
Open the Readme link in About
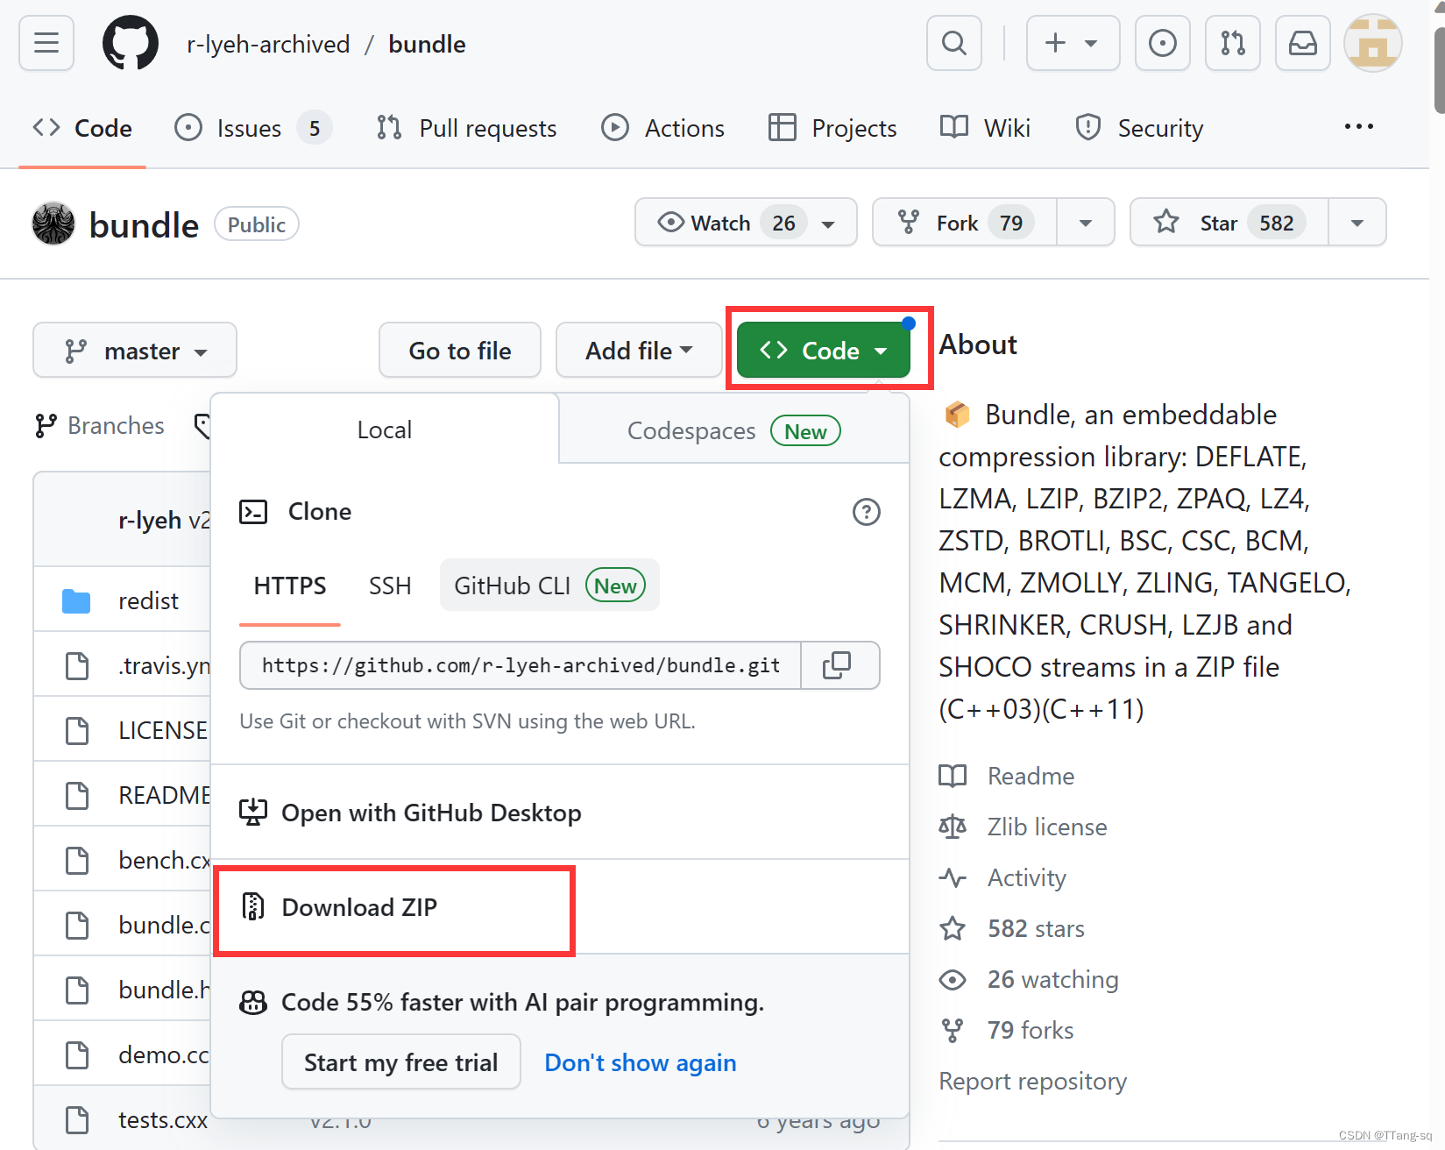click(x=1007, y=776)
